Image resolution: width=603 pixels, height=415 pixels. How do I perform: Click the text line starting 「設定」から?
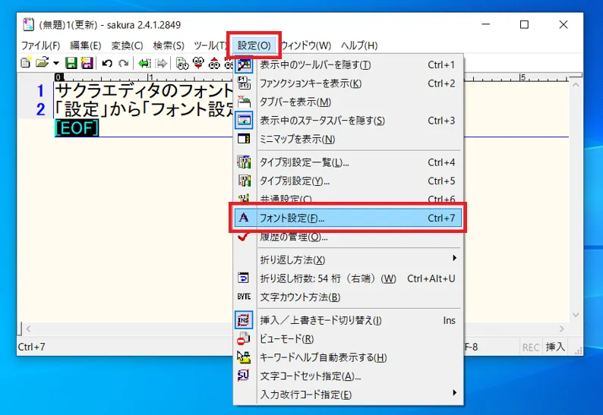point(144,109)
